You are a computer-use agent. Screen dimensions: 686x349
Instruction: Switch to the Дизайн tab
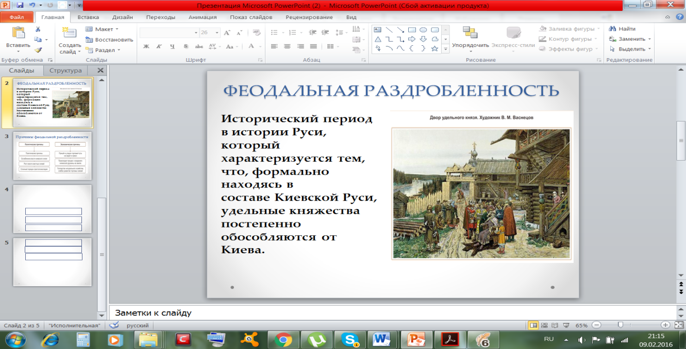click(x=122, y=17)
